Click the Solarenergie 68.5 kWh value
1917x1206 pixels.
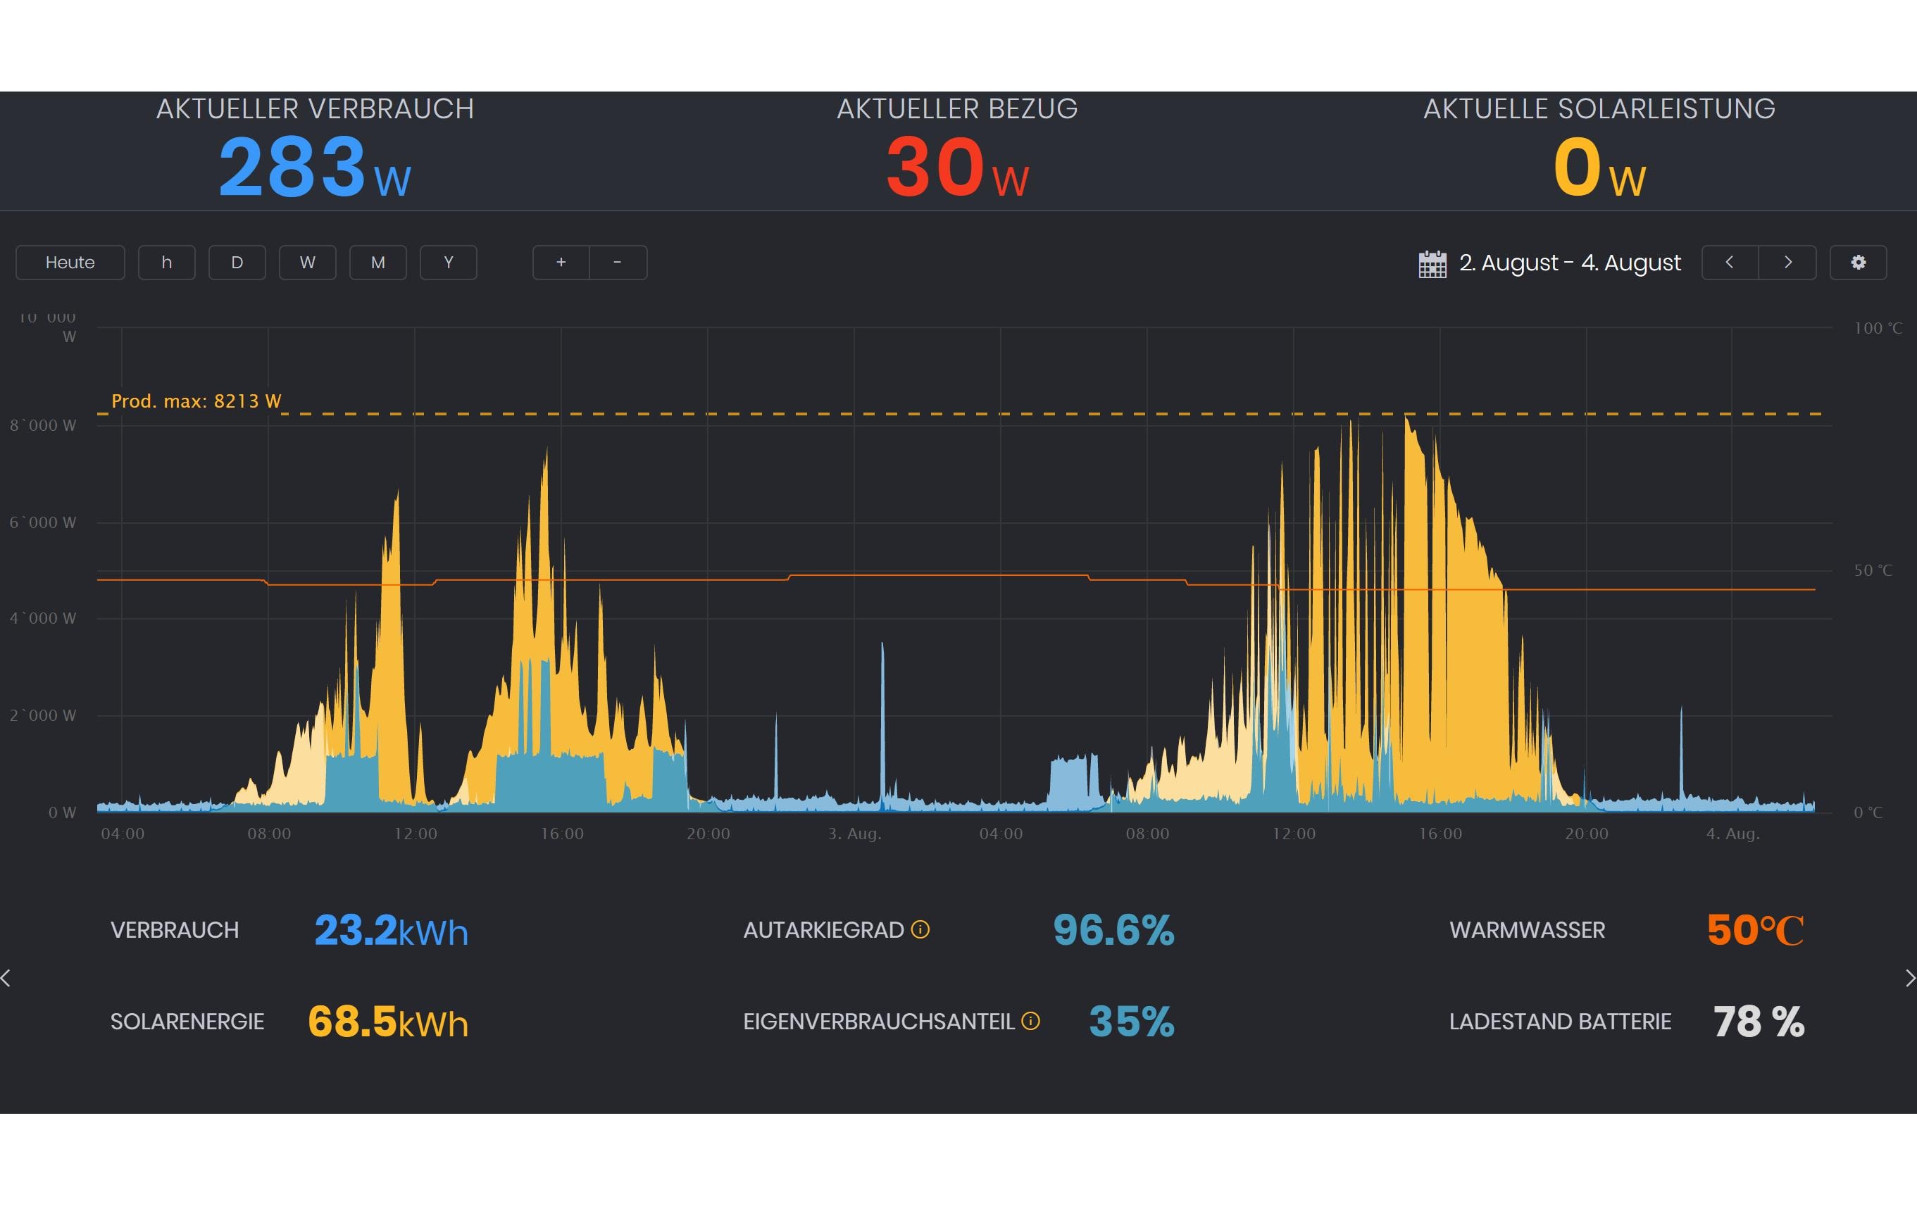(388, 1022)
